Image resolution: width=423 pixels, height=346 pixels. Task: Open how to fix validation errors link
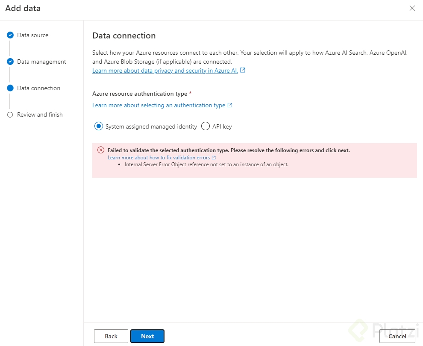(159, 158)
